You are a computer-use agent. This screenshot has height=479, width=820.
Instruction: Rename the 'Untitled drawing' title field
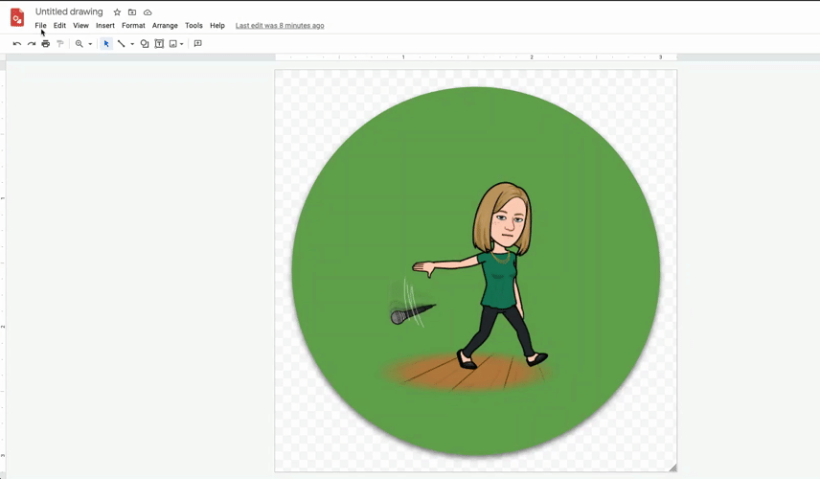(x=69, y=12)
